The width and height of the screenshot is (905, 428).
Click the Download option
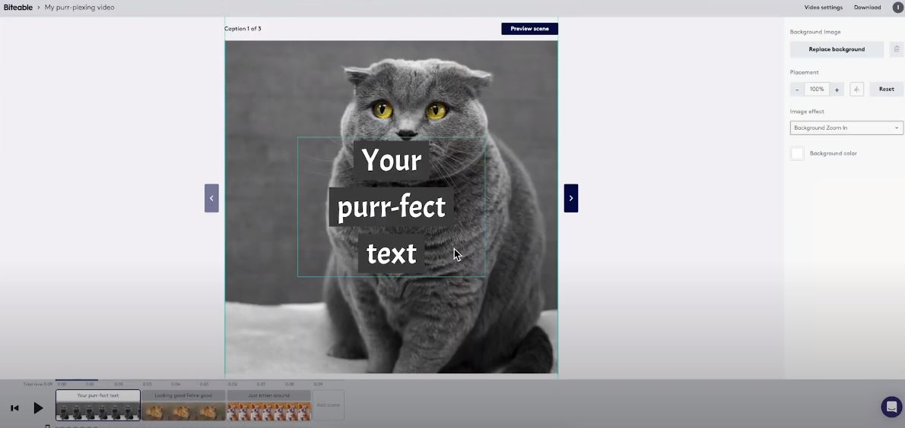(867, 8)
